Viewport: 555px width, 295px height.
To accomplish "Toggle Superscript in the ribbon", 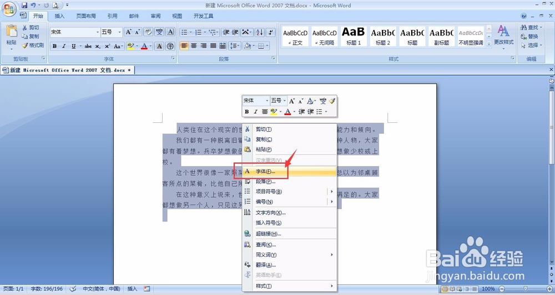I will point(107,46).
